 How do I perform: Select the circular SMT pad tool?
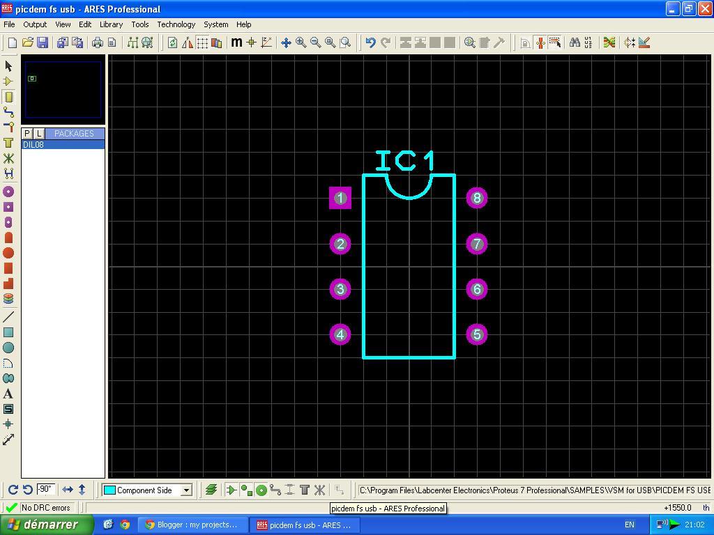[x=8, y=253]
